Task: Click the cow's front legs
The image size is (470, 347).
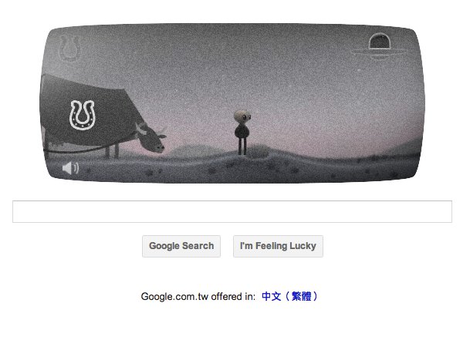Action: point(112,151)
